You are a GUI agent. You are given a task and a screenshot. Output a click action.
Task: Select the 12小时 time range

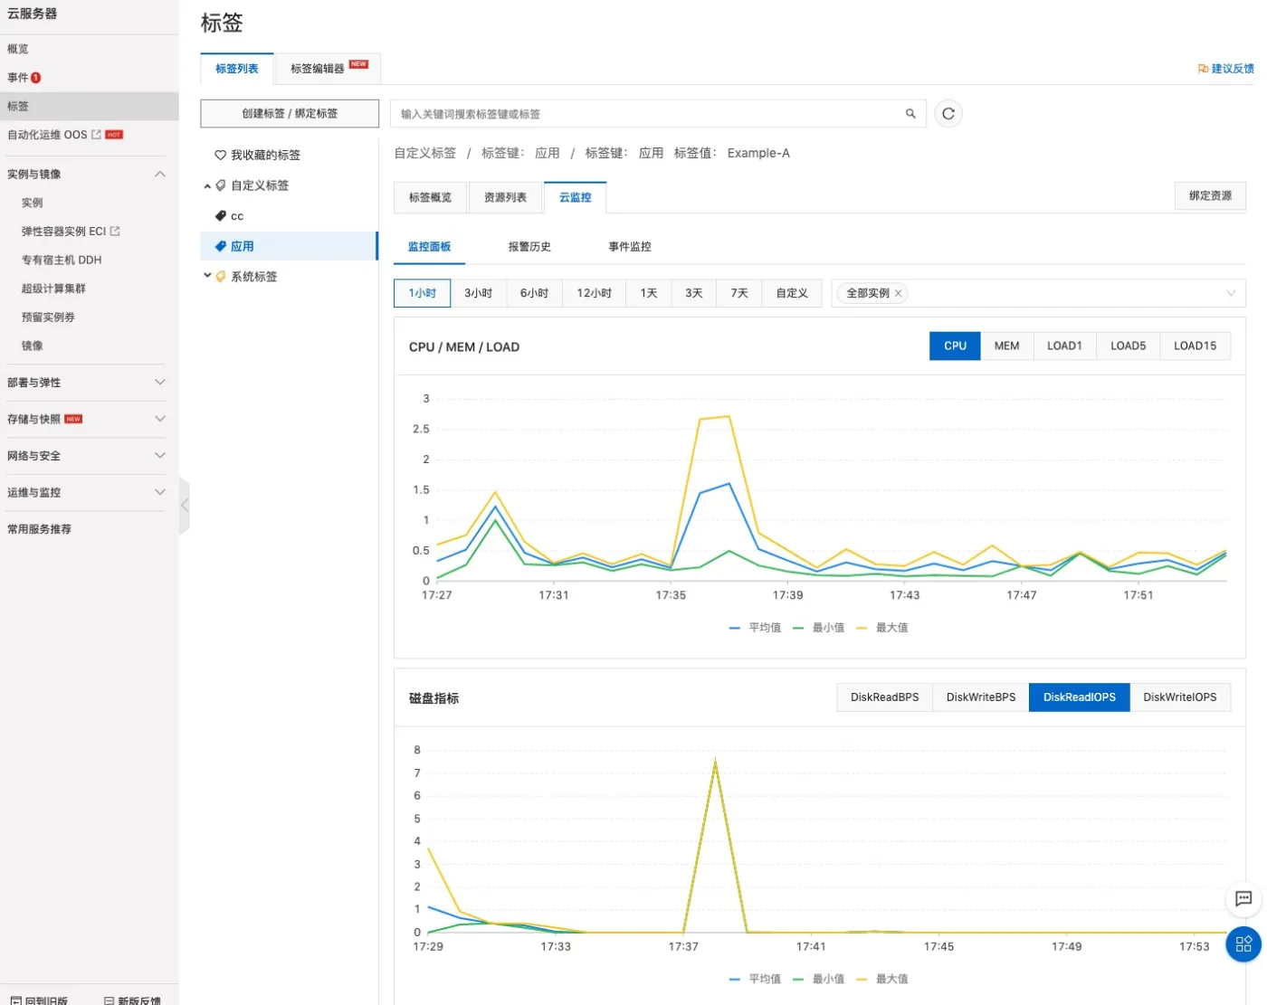tap(595, 293)
